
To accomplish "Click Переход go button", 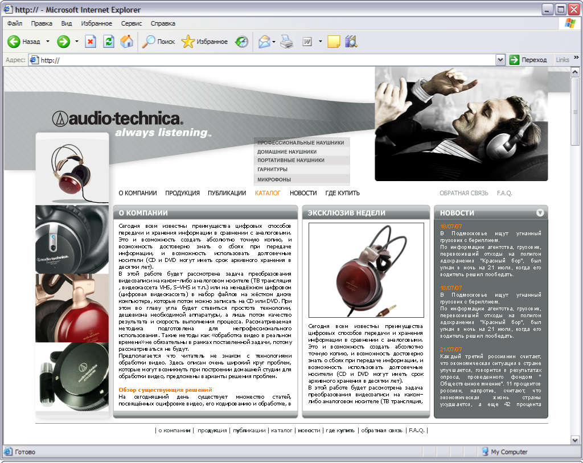I will pyautogui.click(x=528, y=60).
